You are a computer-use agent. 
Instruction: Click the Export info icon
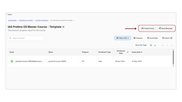coord(171,38)
